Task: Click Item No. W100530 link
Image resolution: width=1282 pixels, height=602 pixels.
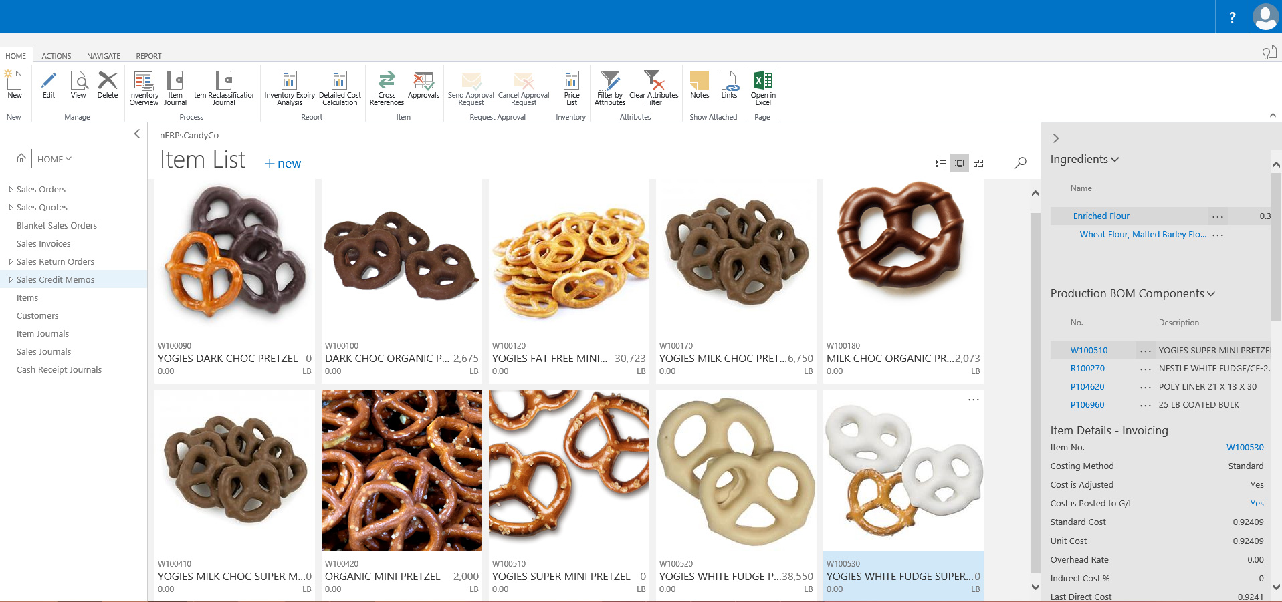Action: click(1245, 447)
